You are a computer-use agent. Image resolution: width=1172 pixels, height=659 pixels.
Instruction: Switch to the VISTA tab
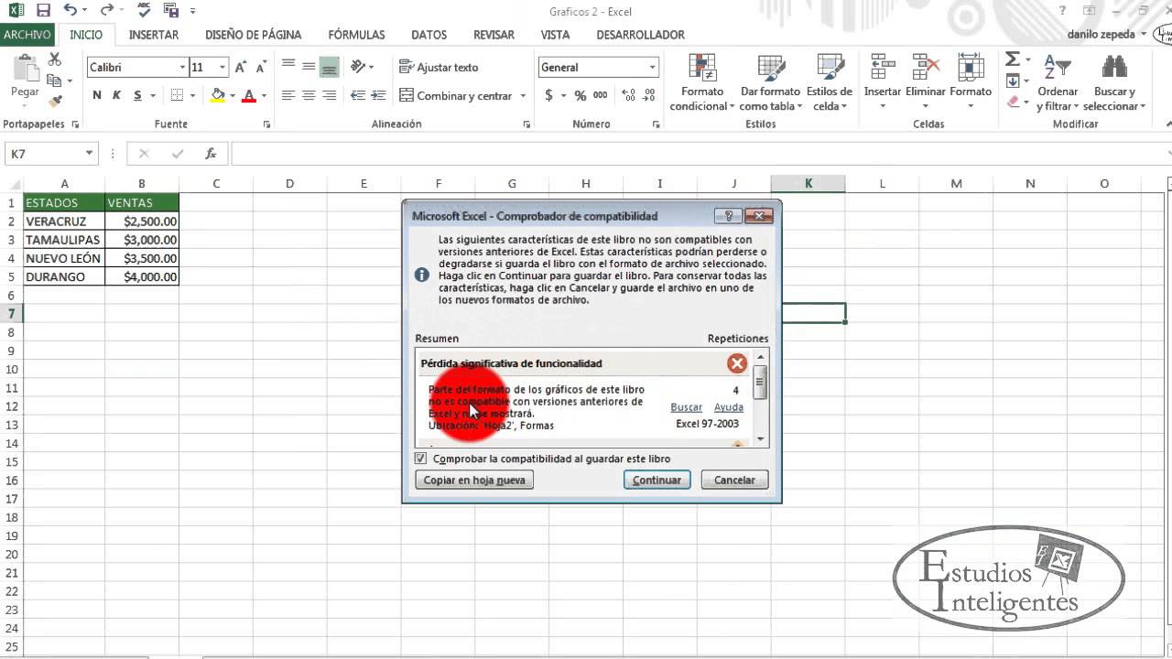point(555,35)
